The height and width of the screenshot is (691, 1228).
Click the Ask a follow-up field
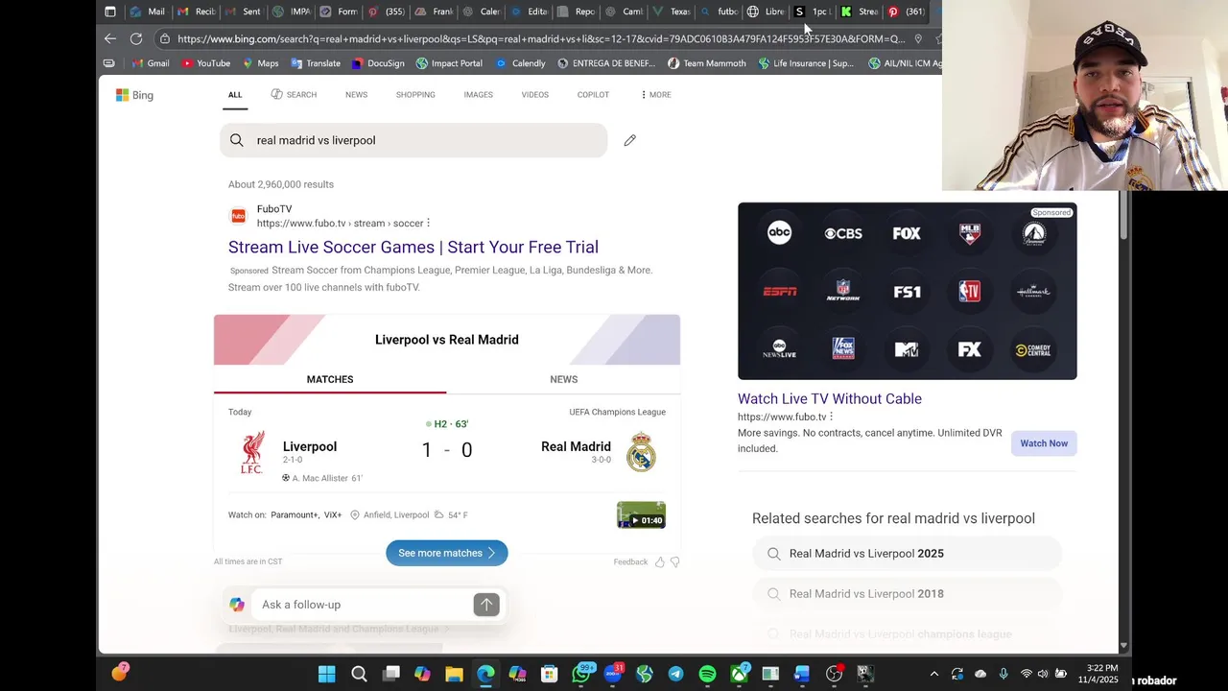tap(365, 605)
